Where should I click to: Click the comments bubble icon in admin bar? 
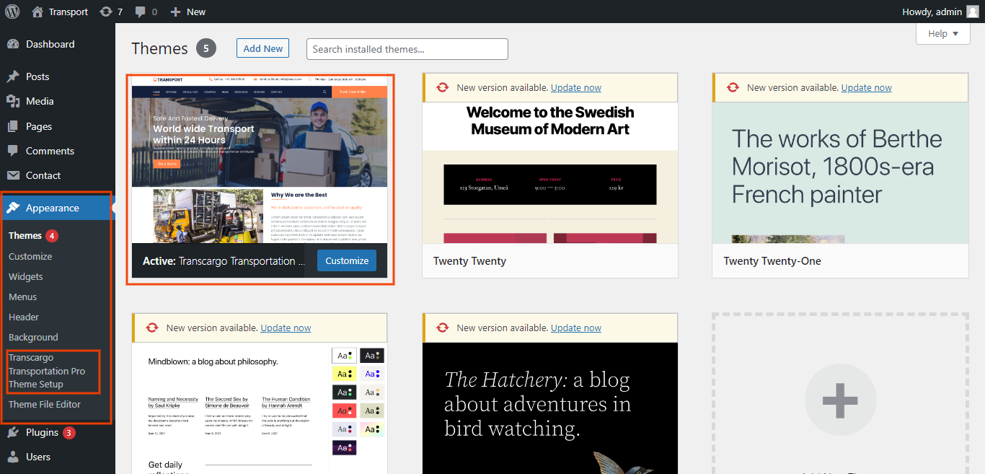(139, 12)
